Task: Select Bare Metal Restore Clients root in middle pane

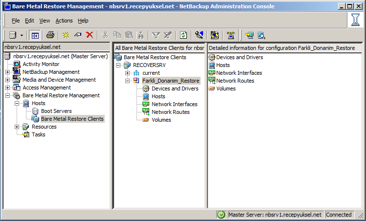Action: coord(155,57)
